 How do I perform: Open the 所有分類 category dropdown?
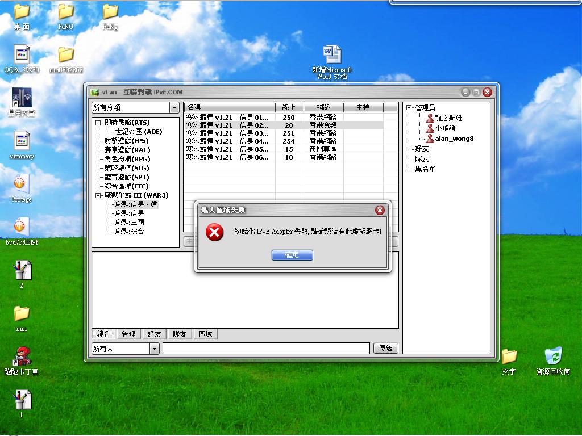click(174, 108)
